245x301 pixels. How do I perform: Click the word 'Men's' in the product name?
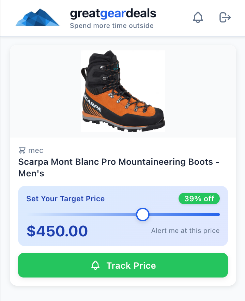coord(31,174)
